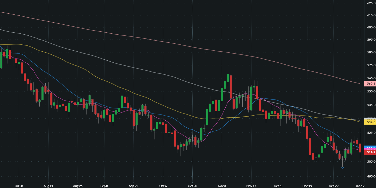The width and height of the screenshot is (376, 188).
Task: Select the red 511-2 last price tag
Action: [x=371, y=152]
